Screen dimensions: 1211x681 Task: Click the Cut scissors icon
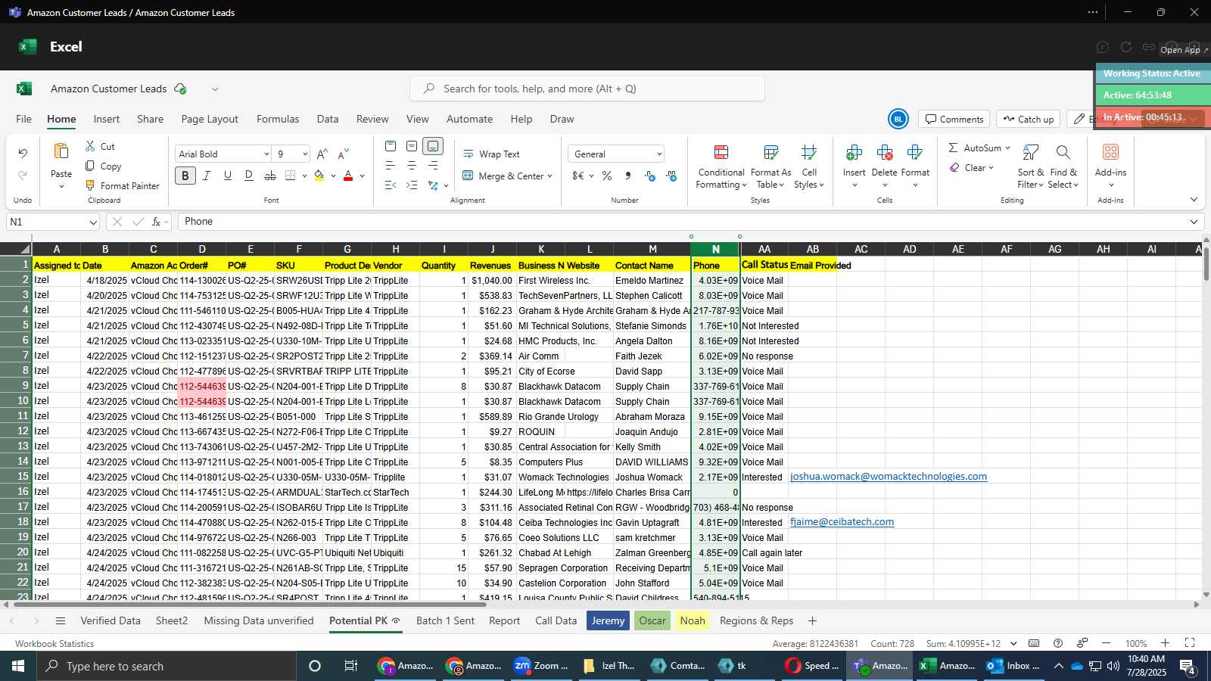pos(90,146)
